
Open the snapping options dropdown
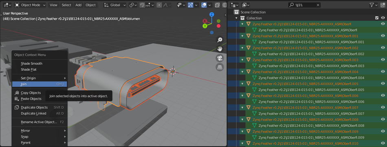[x=150, y=5]
